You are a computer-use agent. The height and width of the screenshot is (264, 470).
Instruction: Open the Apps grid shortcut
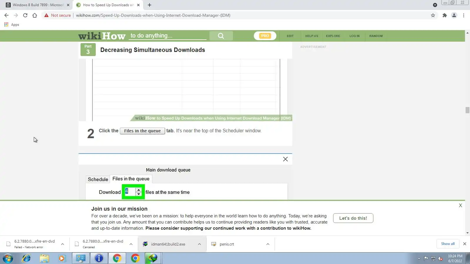tap(11, 25)
